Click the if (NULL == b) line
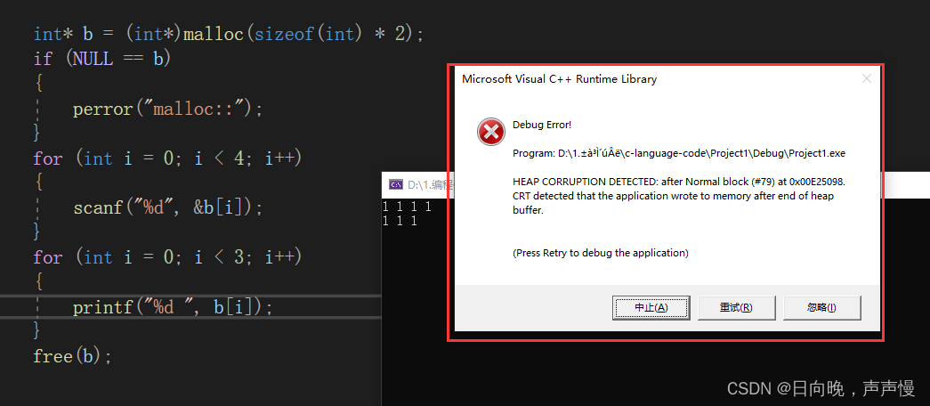This screenshot has width=930, height=406. point(102,59)
